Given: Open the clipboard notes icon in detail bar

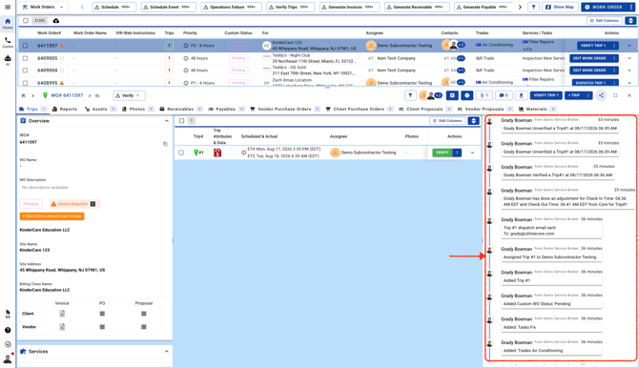Looking at the screenshot, I should (452, 95).
